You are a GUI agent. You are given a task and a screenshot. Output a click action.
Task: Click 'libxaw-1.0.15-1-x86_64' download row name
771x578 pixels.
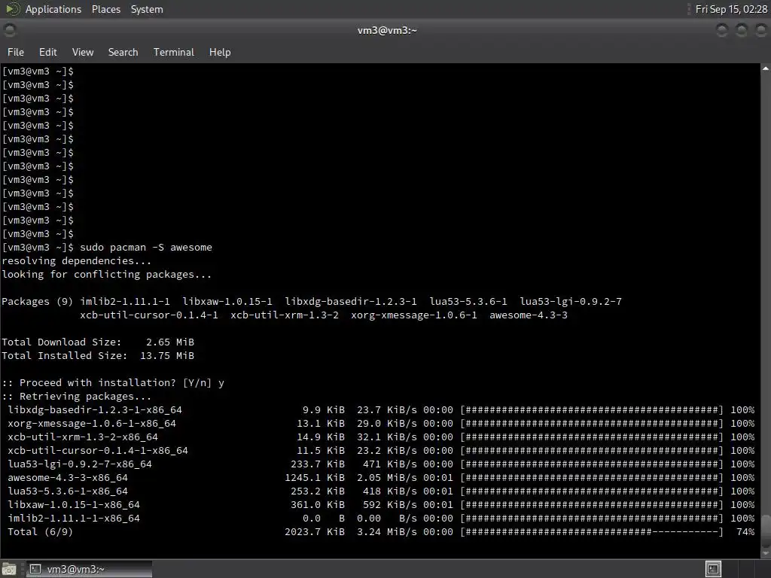pyautogui.click(x=74, y=505)
